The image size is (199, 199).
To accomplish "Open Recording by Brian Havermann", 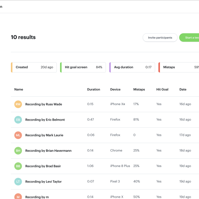I will pyautogui.click(x=48, y=150).
